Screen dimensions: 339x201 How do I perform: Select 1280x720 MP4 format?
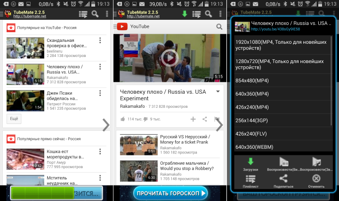pyautogui.click(x=282, y=64)
